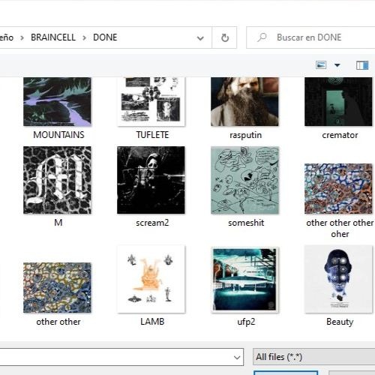This screenshot has height=375, width=375.
Task: Select the BRAINCELL breadcrumb folder
Action: [x=53, y=37]
